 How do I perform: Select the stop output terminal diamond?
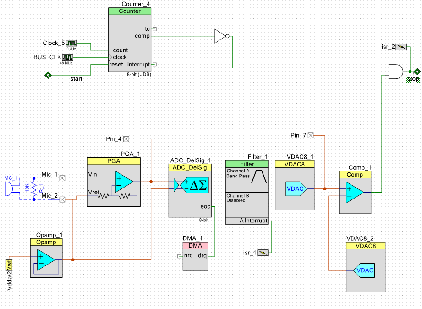pyautogui.click(x=417, y=72)
